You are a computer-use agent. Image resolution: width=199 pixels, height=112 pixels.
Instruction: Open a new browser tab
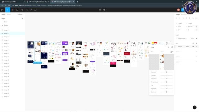77,2
